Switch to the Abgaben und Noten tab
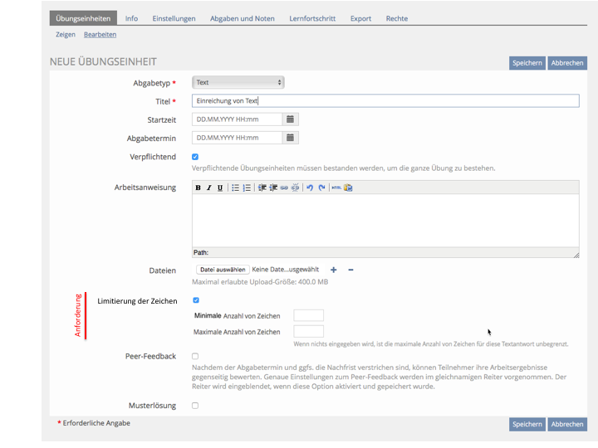 click(x=242, y=18)
